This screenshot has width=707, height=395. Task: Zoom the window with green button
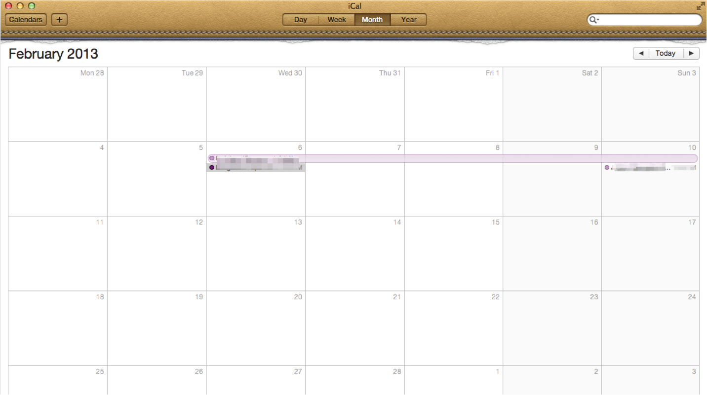point(32,6)
